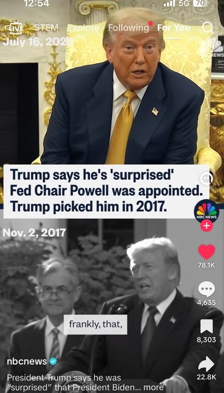The width and height of the screenshot is (224, 393).
Task: Switch to the Explore tab
Action: pos(84,28)
